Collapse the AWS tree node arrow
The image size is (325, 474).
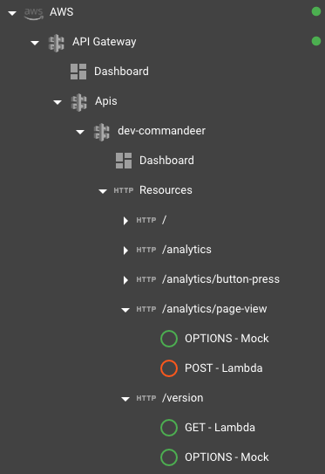coord(12,13)
